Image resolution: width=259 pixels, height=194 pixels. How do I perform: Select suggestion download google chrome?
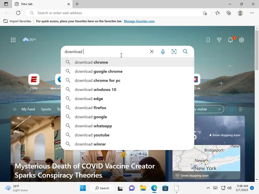[x=127, y=71]
